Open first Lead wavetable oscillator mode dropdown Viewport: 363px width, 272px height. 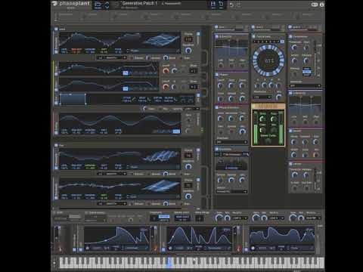pos(112,58)
